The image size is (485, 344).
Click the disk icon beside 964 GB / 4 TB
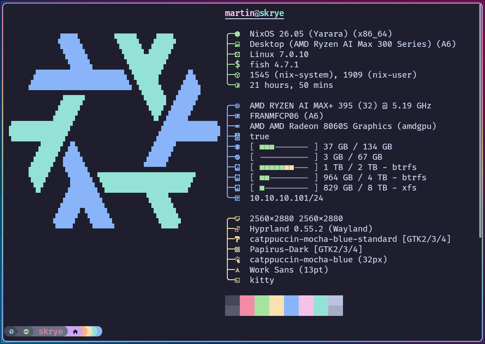click(x=237, y=178)
